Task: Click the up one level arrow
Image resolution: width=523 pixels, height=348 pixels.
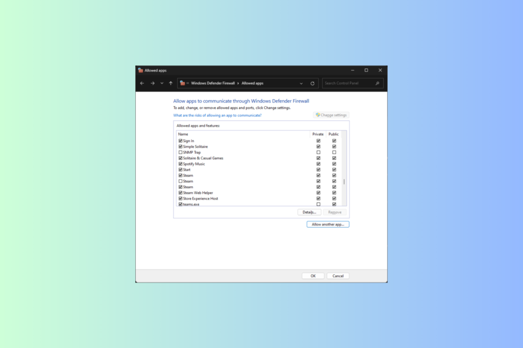Action: (171, 83)
